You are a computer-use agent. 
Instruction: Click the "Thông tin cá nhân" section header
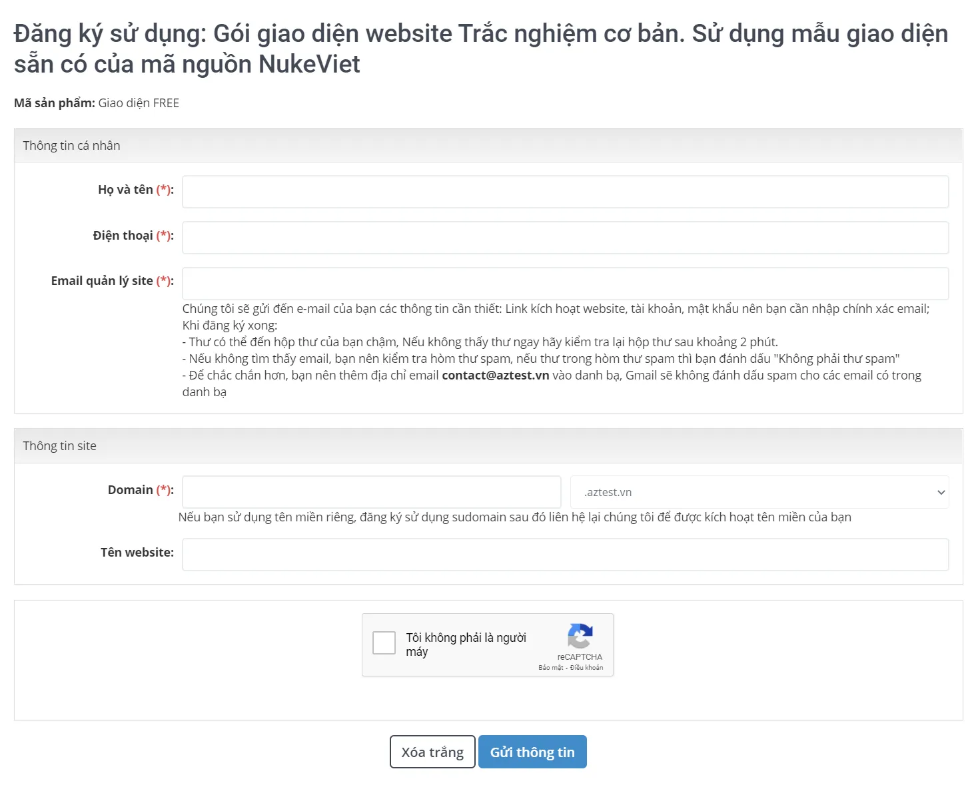coord(71,145)
